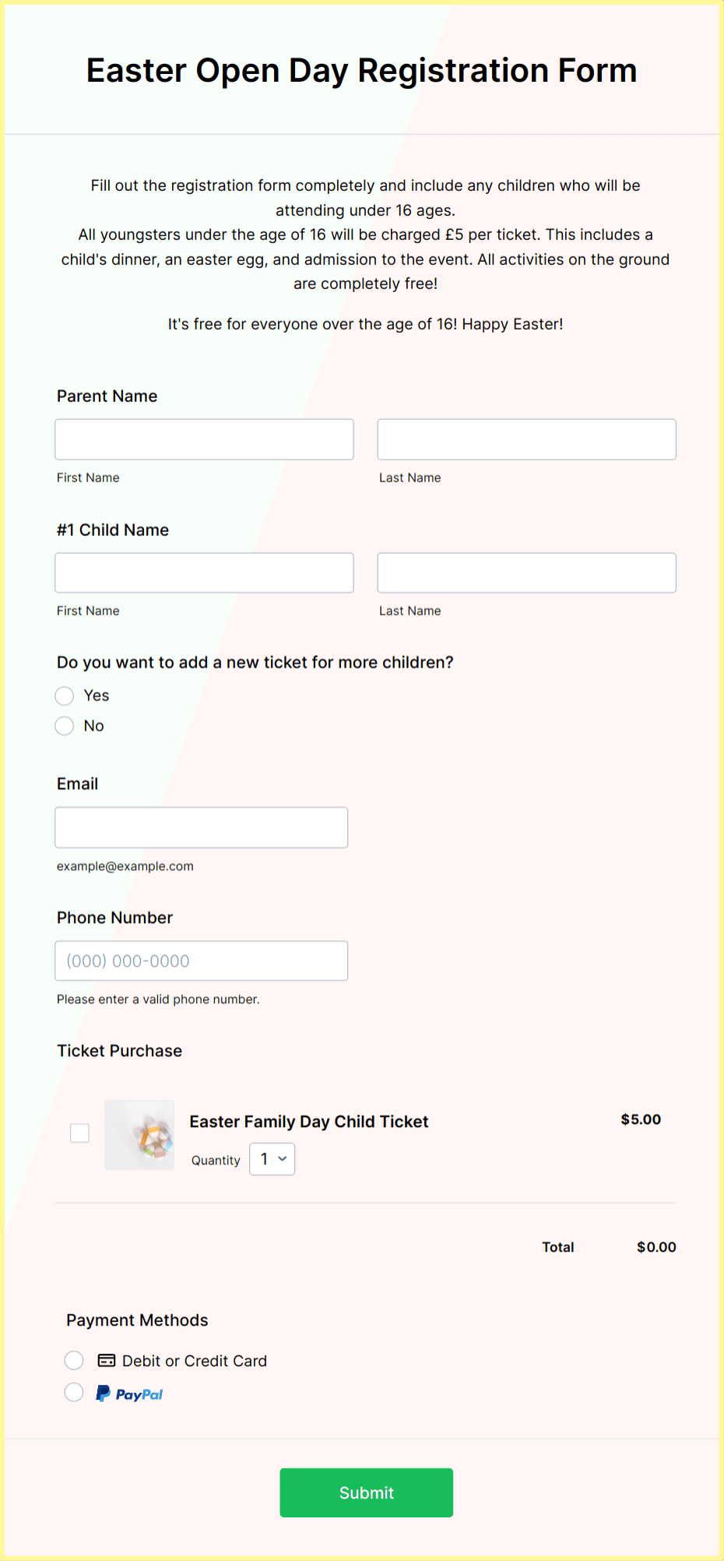Viewport: 724px width, 1561px height.
Task: Click the parent First Name field
Action: [x=204, y=439]
